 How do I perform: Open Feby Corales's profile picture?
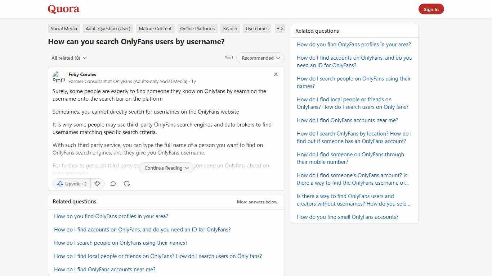(x=59, y=77)
